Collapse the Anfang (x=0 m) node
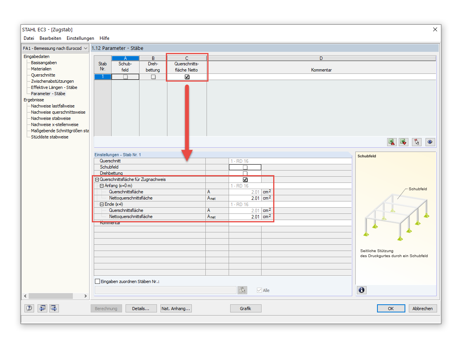Viewport: 465px width, 348px height. [102, 186]
